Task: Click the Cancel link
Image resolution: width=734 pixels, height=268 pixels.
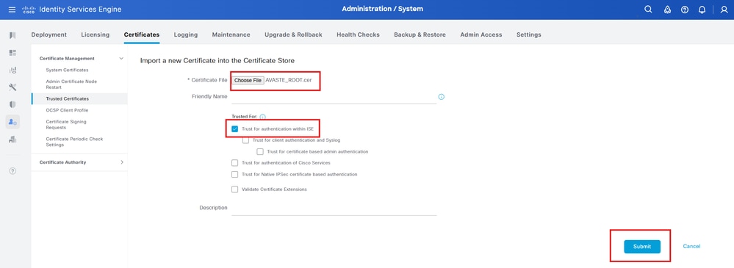Action: pyautogui.click(x=691, y=246)
